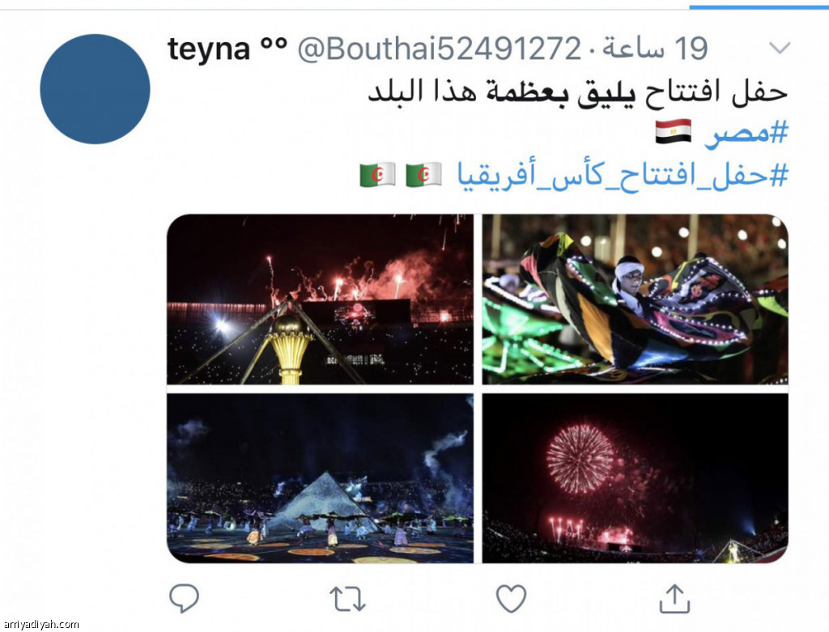Open hashtag #حفل_افتتاح_كأس_أفريقيا
The height and width of the screenshot is (632, 829).
(x=623, y=175)
